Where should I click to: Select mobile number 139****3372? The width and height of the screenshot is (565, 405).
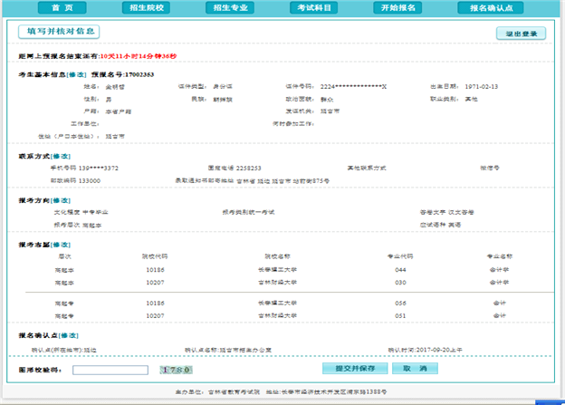point(99,168)
